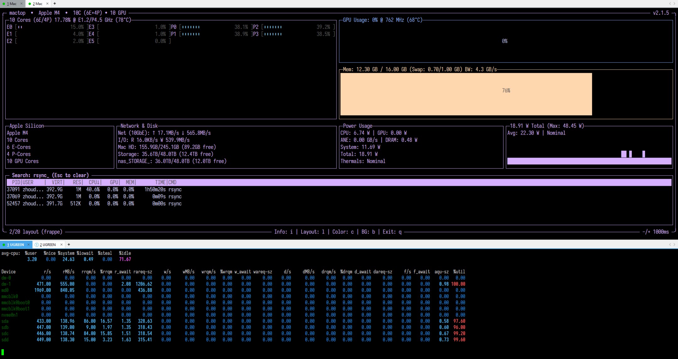Select the rsync process row with PID 52457
678x359 pixels.
(x=339, y=204)
